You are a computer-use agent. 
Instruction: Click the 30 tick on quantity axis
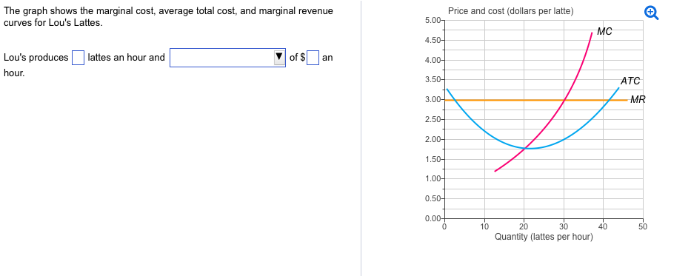[x=564, y=226]
